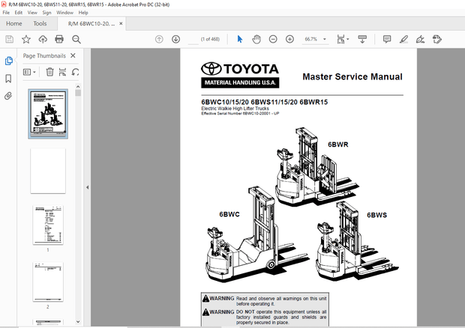Open the Sign menu
This screenshot has width=465, height=328.
click(46, 13)
